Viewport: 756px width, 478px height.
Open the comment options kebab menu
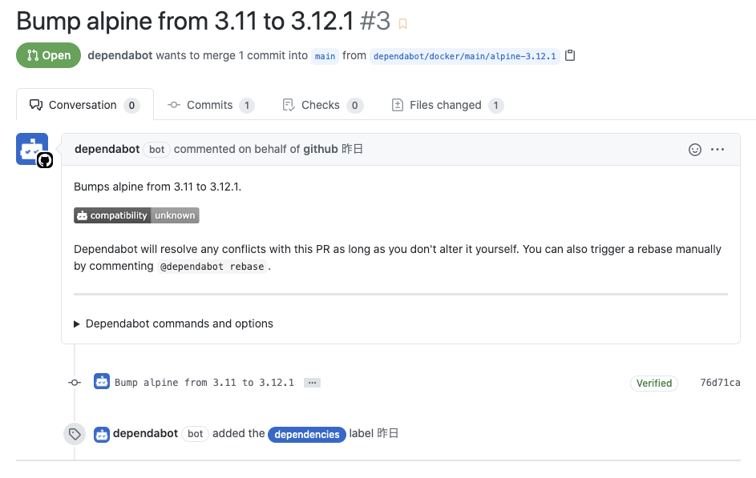point(717,149)
